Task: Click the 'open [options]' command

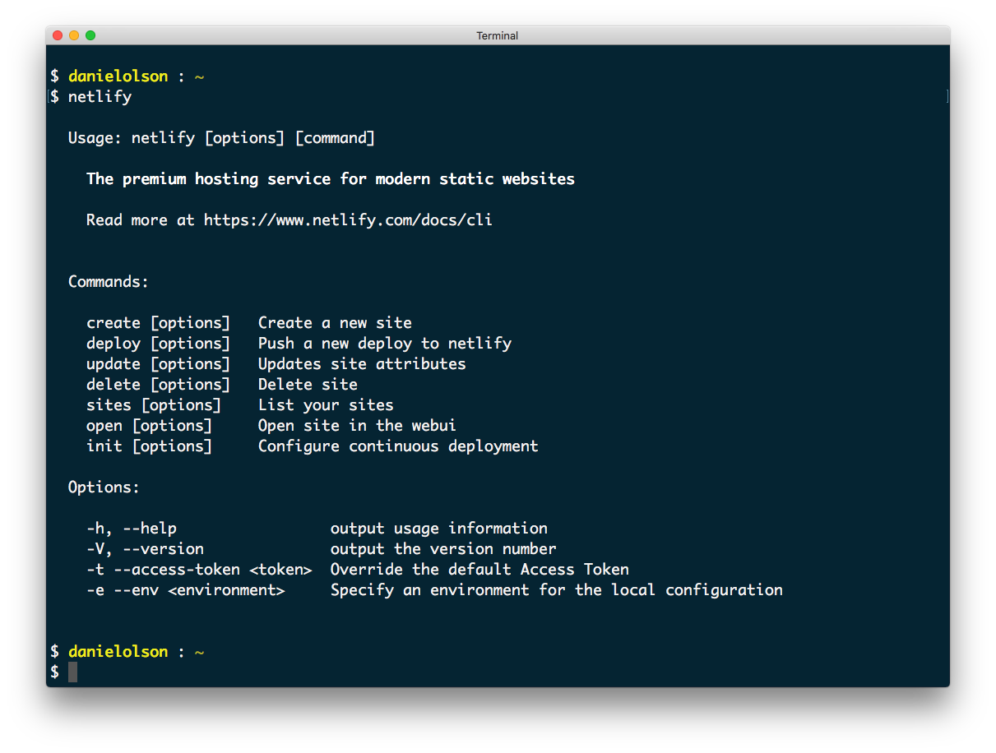Action: coord(149,426)
